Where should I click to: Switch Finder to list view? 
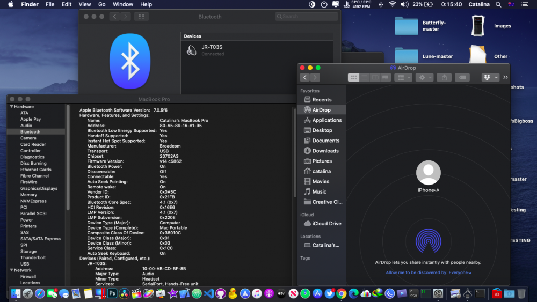pyautogui.click(x=364, y=77)
